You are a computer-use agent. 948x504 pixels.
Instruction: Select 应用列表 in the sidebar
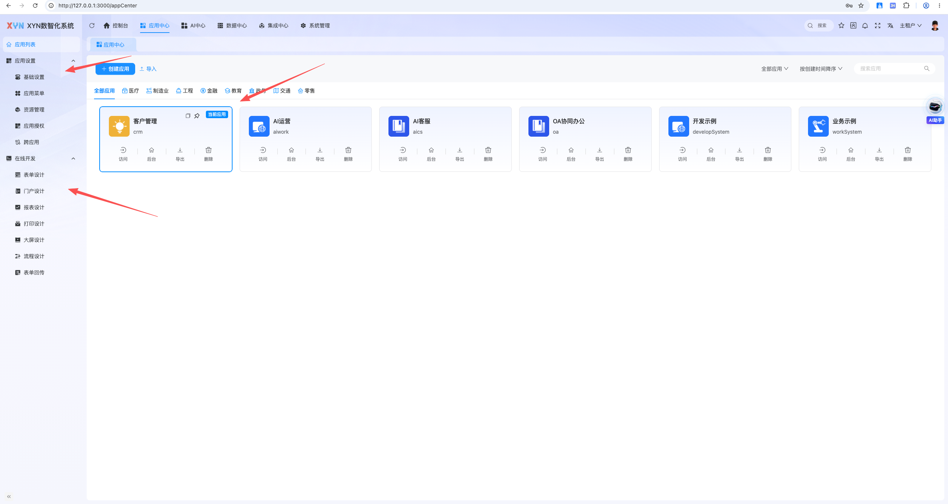pos(41,44)
